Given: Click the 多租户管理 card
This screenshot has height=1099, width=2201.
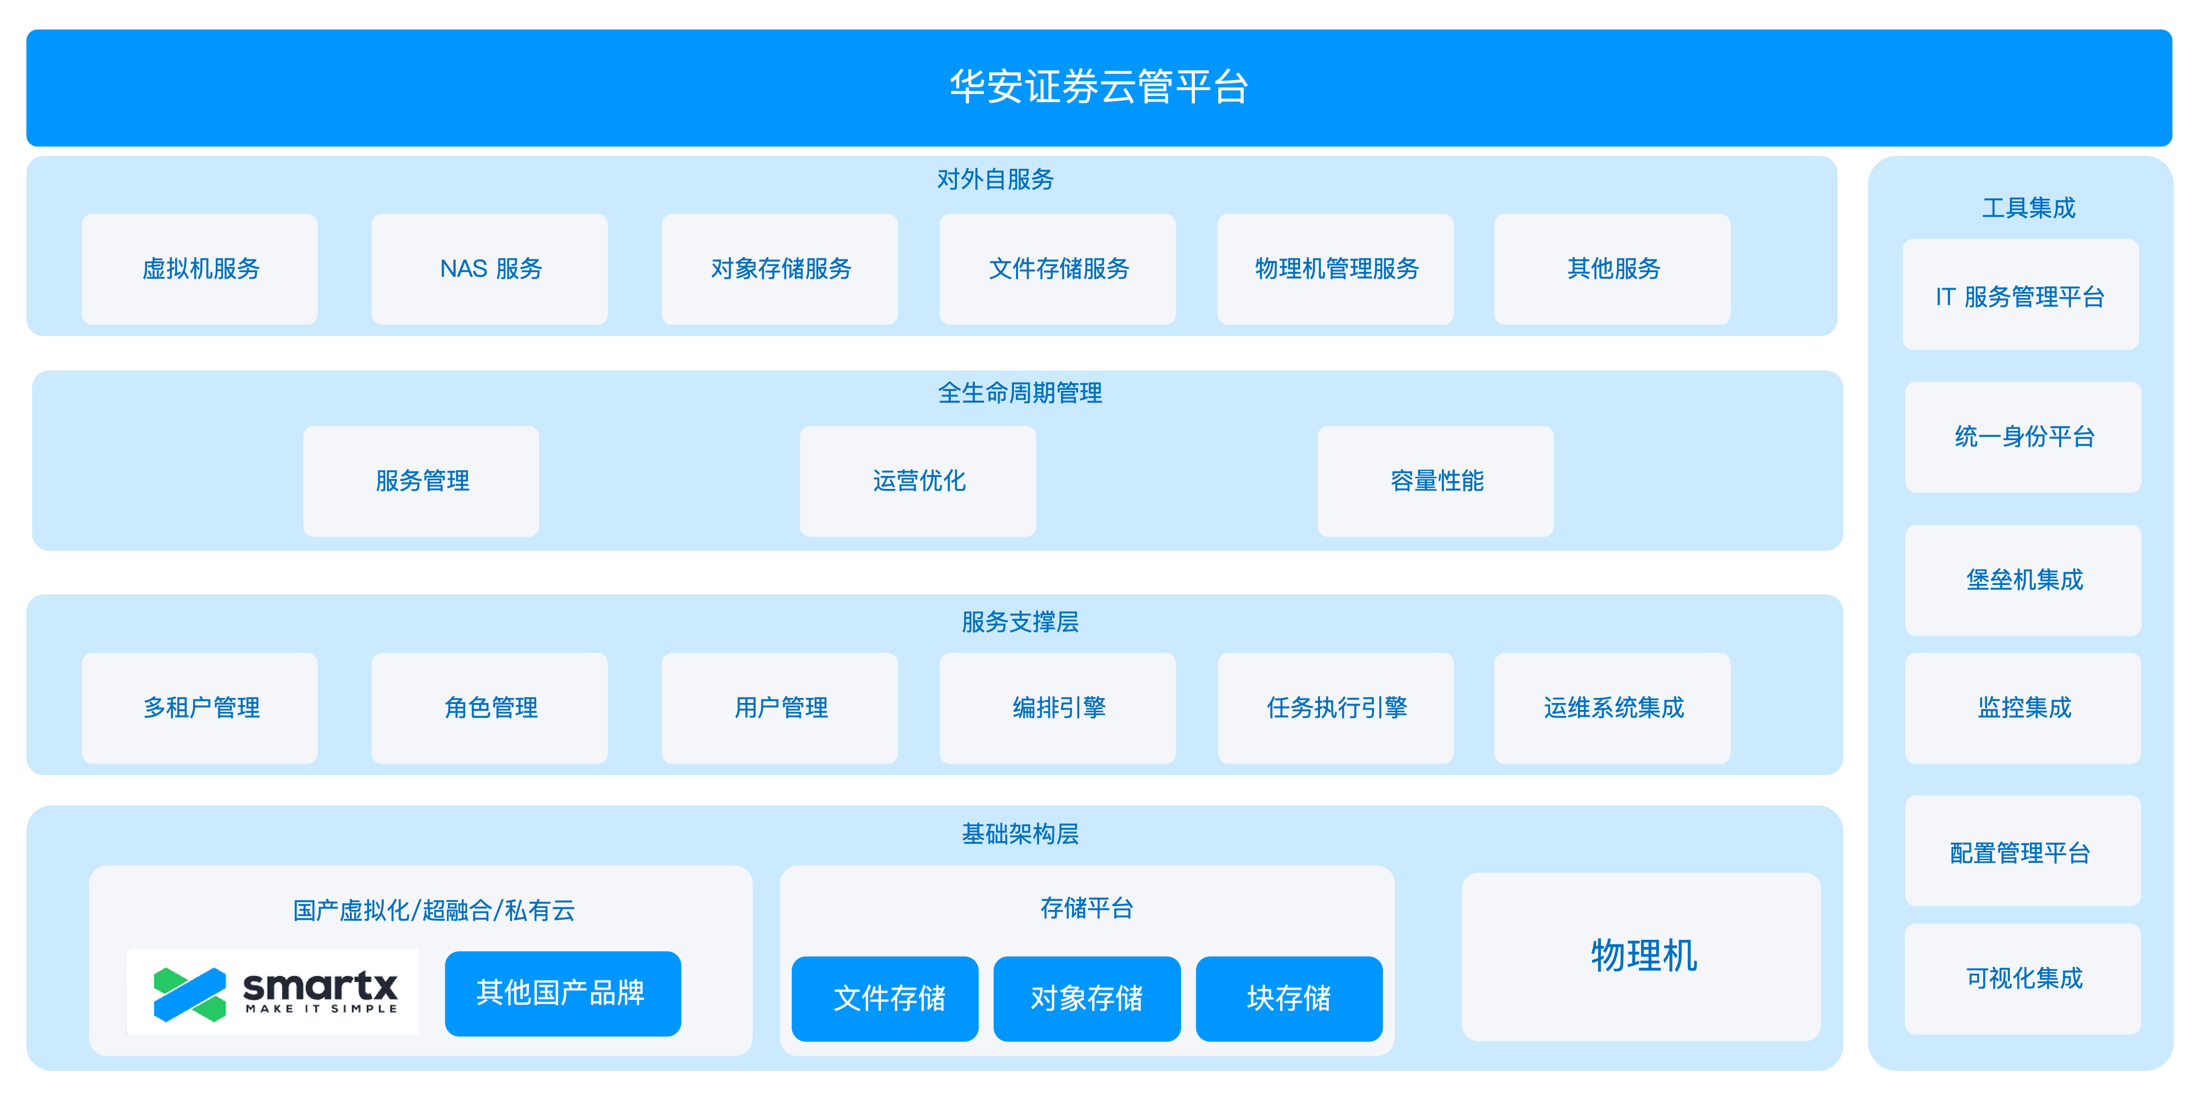Looking at the screenshot, I should (x=200, y=708).
